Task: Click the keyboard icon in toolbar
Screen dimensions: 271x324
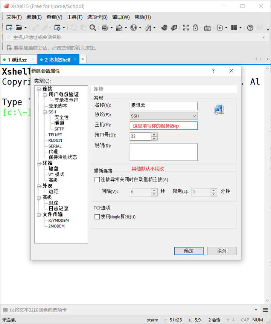Action: (x=207, y=28)
